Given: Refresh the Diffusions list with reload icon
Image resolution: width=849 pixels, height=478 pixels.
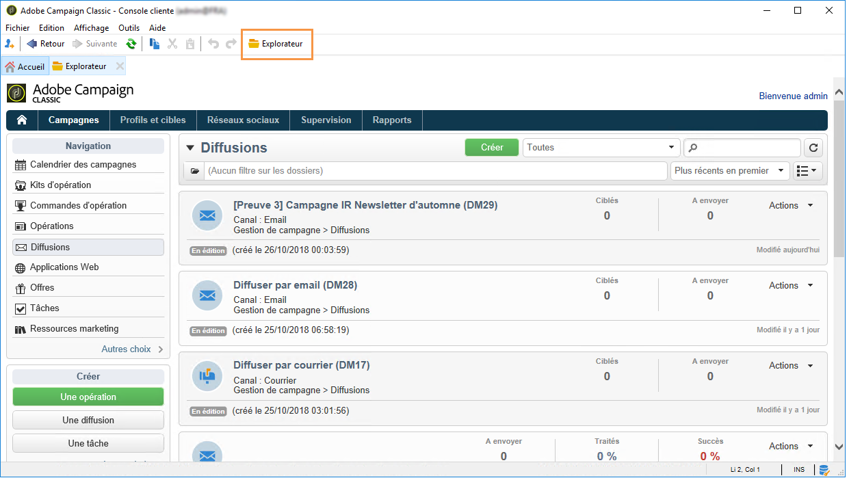Looking at the screenshot, I should tap(813, 148).
